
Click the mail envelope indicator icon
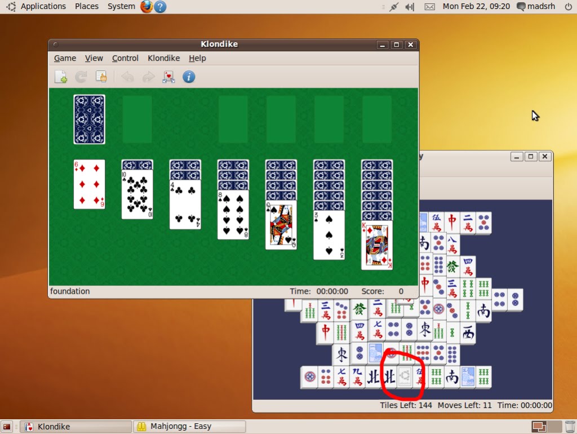(x=429, y=7)
